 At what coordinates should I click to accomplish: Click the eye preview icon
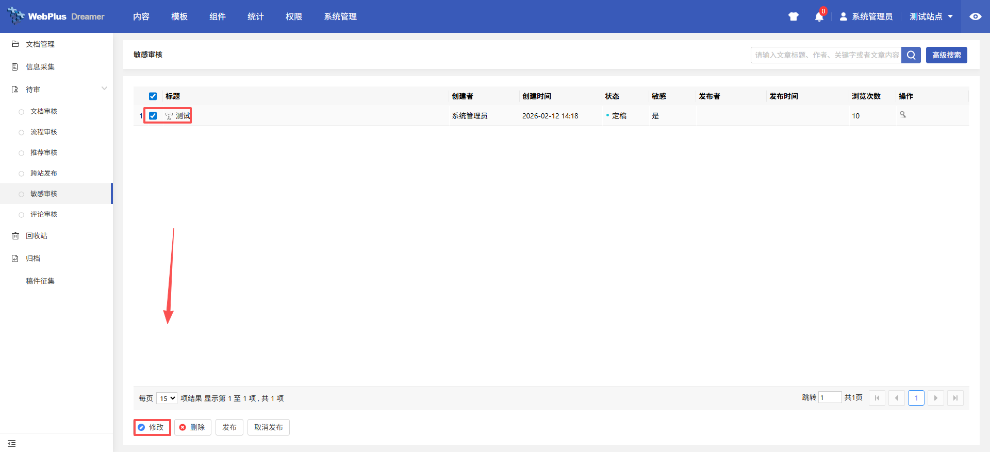click(975, 16)
